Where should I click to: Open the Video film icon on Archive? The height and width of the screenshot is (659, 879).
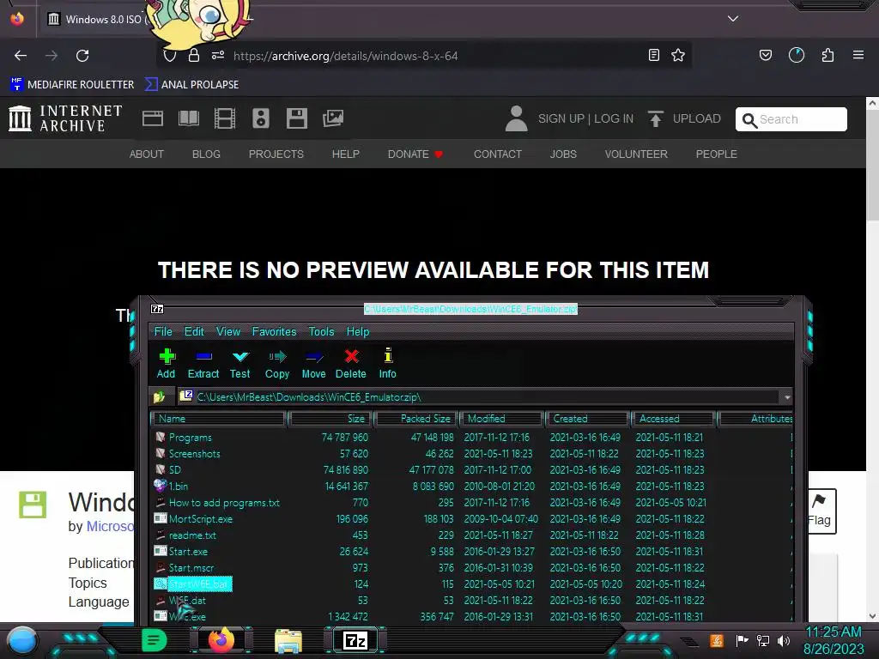click(225, 118)
